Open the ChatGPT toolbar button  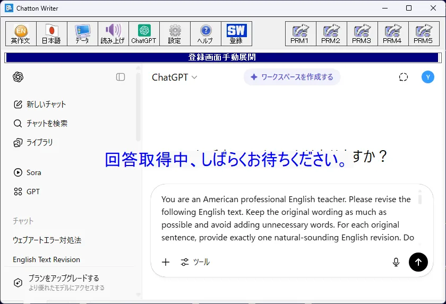(x=144, y=33)
